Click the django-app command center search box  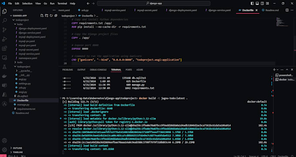[154, 3]
